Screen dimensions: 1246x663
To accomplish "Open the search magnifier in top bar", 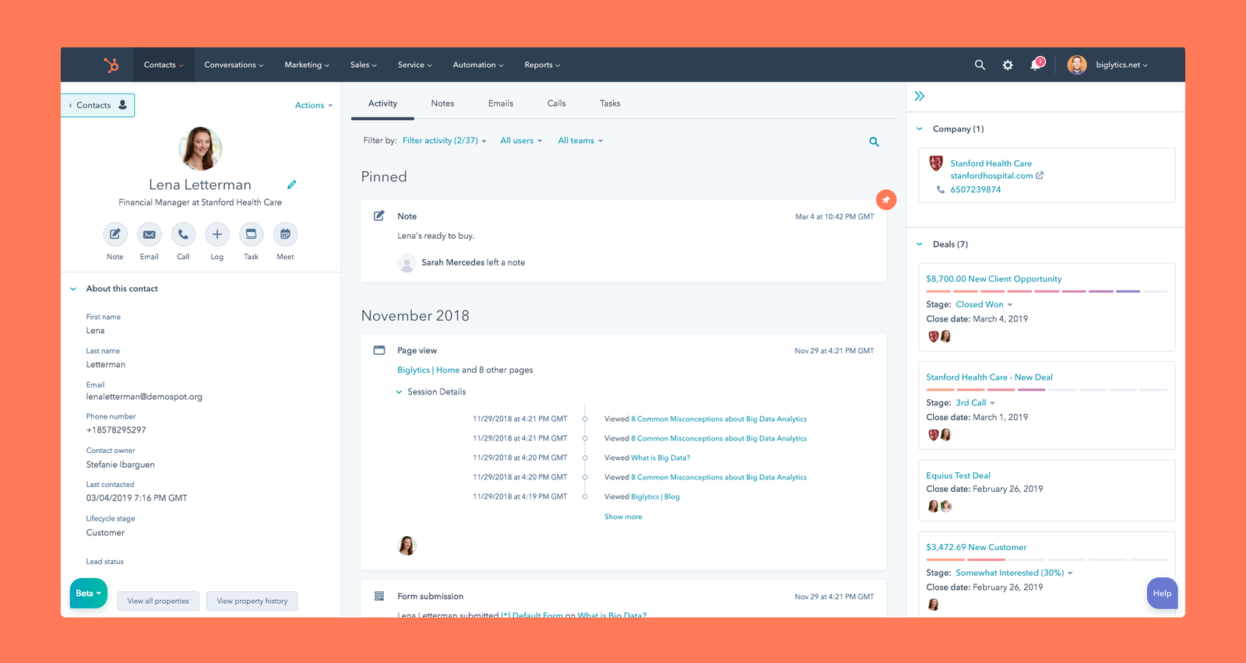I will coord(980,65).
